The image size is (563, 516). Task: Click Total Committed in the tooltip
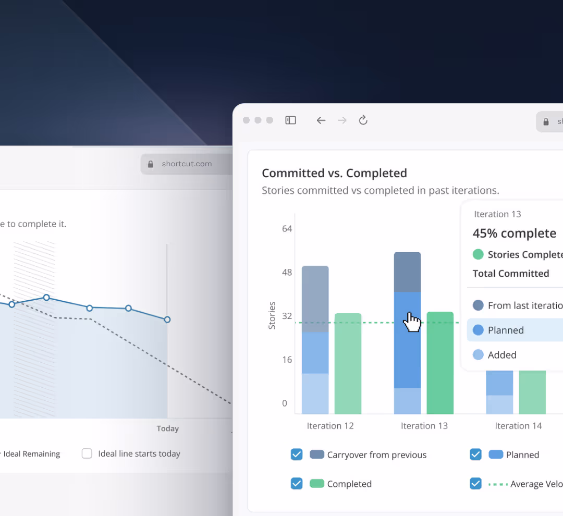pos(510,274)
